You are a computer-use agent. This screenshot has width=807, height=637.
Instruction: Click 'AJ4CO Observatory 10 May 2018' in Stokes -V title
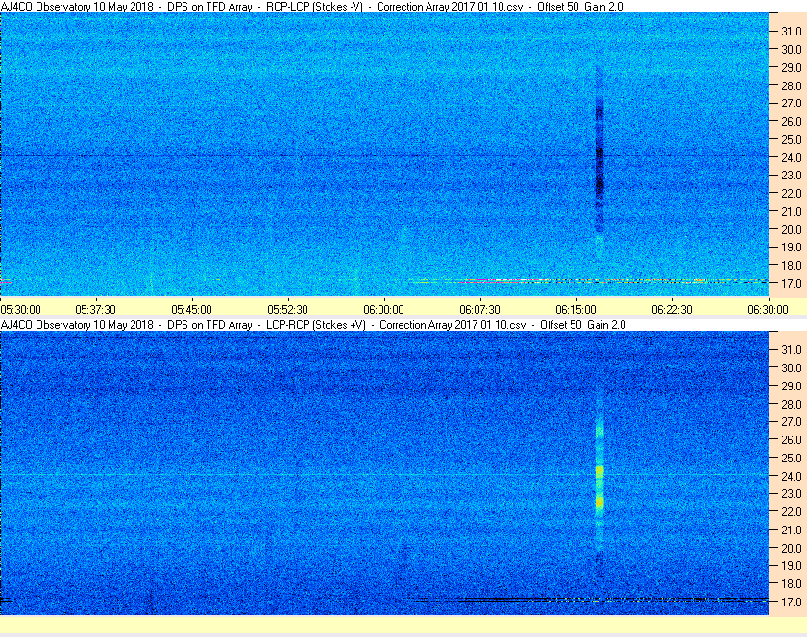pos(77,7)
